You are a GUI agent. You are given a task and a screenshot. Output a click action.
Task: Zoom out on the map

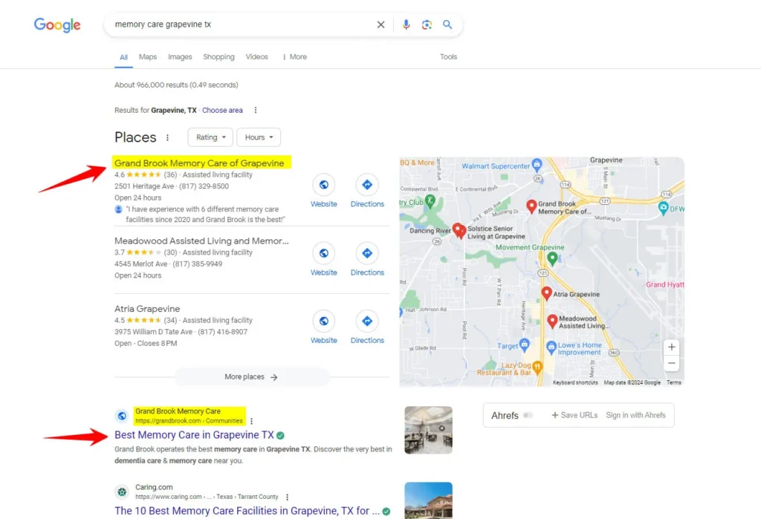coord(672,364)
